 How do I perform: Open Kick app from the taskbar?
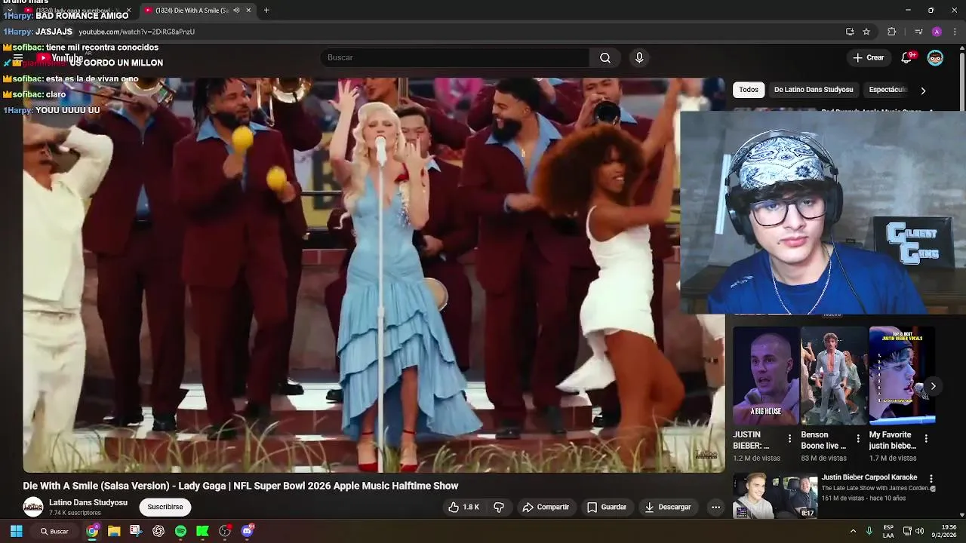202,531
